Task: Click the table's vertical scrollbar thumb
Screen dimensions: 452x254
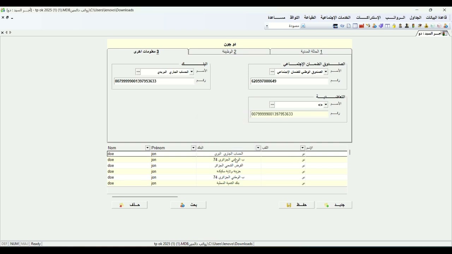Action: (350, 152)
